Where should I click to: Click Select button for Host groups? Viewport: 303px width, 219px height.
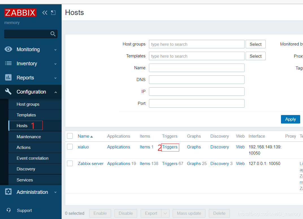click(x=256, y=44)
